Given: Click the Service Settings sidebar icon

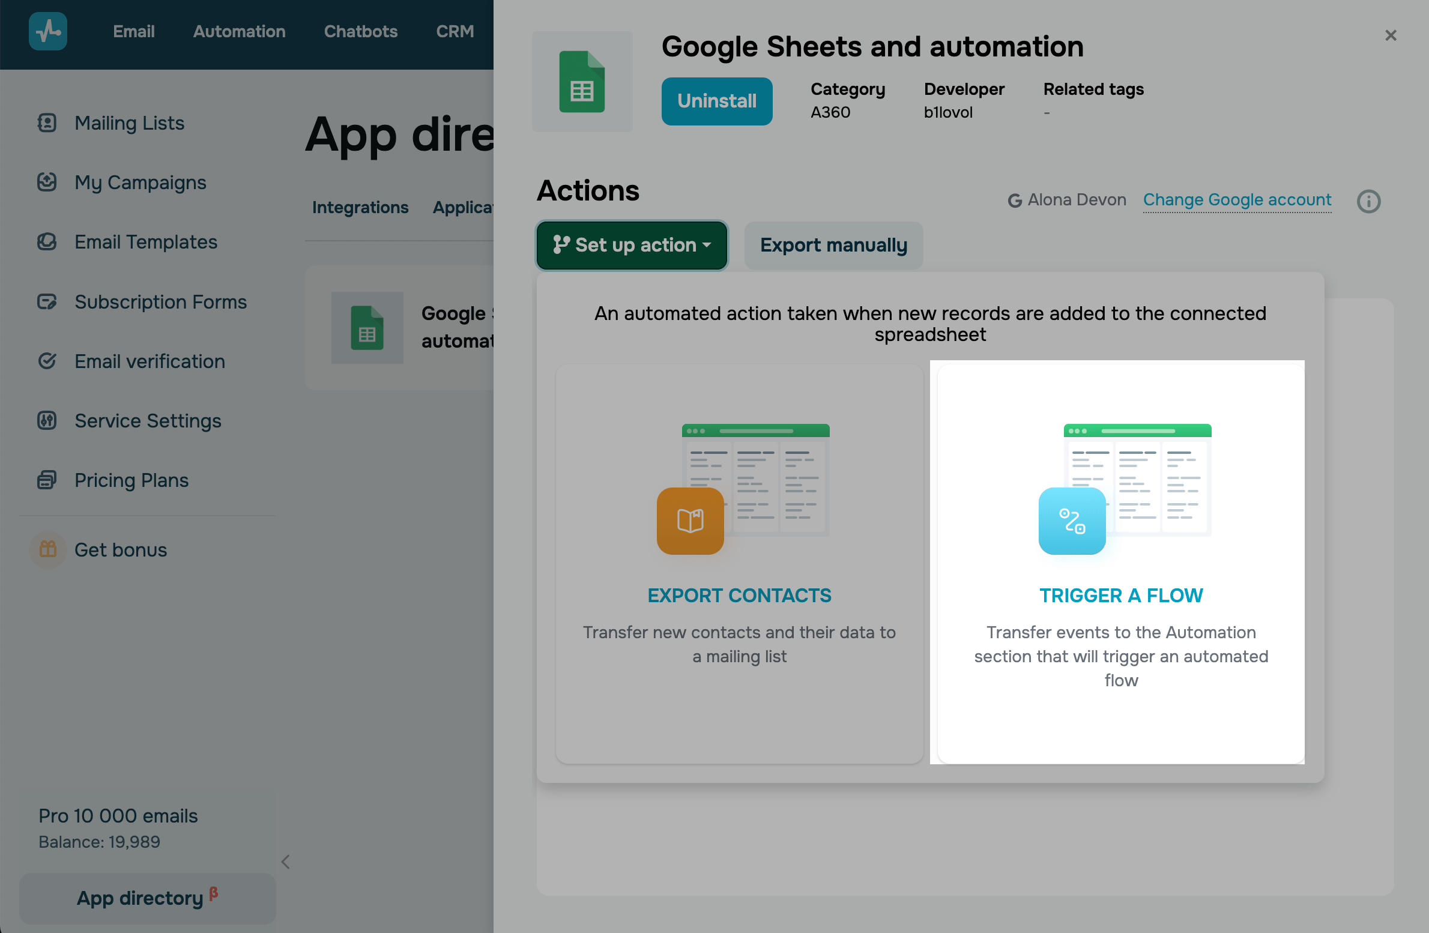Looking at the screenshot, I should [47, 420].
